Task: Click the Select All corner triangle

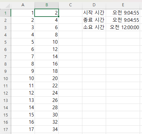Action: [x=8, y=6]
